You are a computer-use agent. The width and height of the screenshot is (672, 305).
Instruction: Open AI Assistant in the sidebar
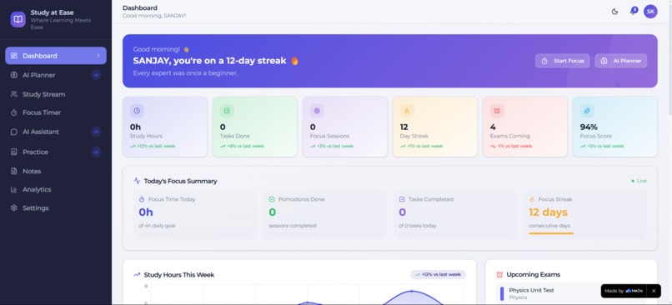56,132
